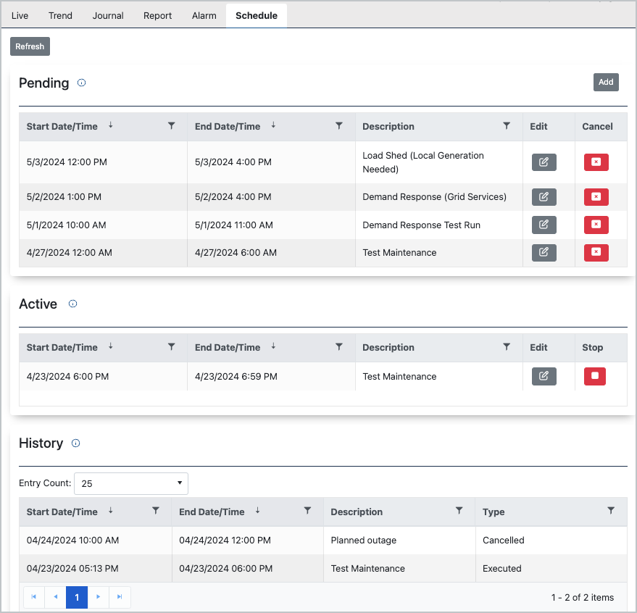
Task: Click the info icon beside Pending heading
Action: coord(81,83)
